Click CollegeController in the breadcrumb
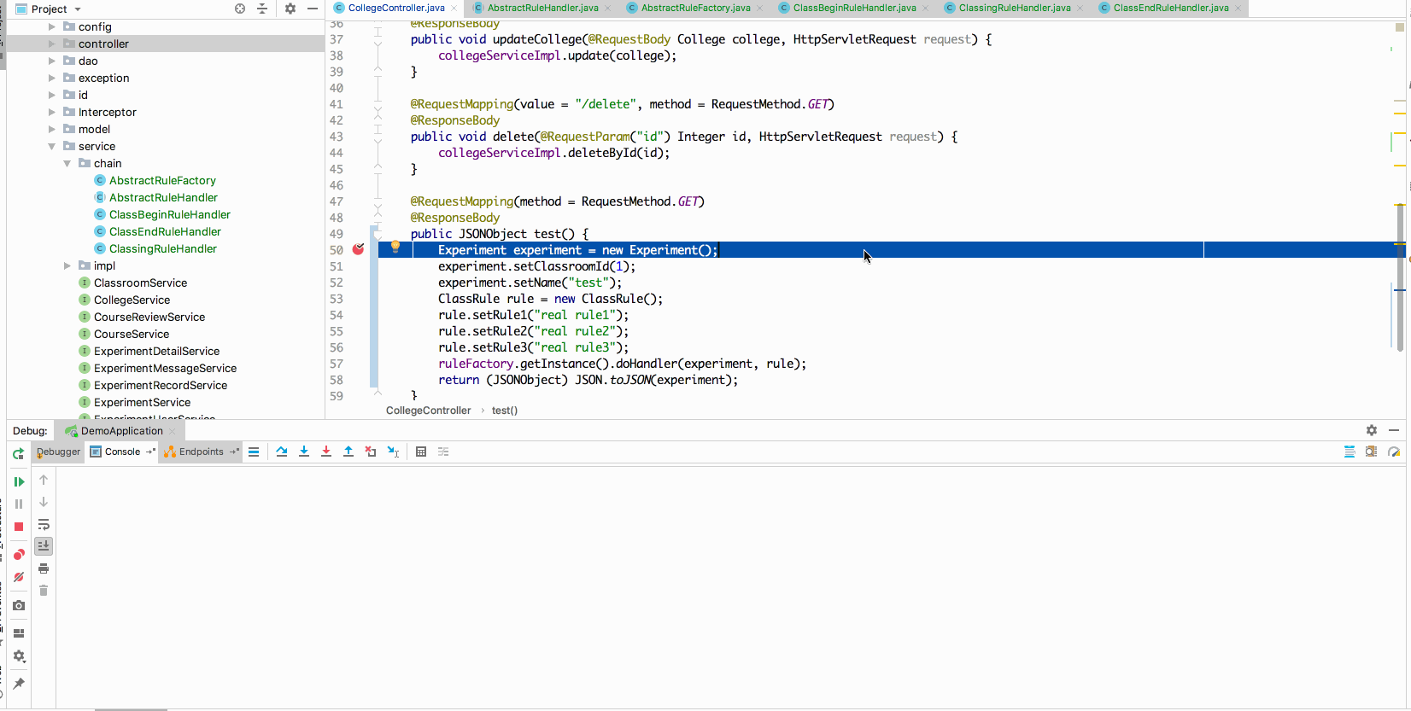Viewport: 1411px width, 711px height. pyautogui.click(x=428, y=411)
